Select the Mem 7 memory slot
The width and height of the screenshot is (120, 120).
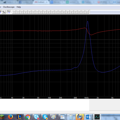(x=37, y=12)
